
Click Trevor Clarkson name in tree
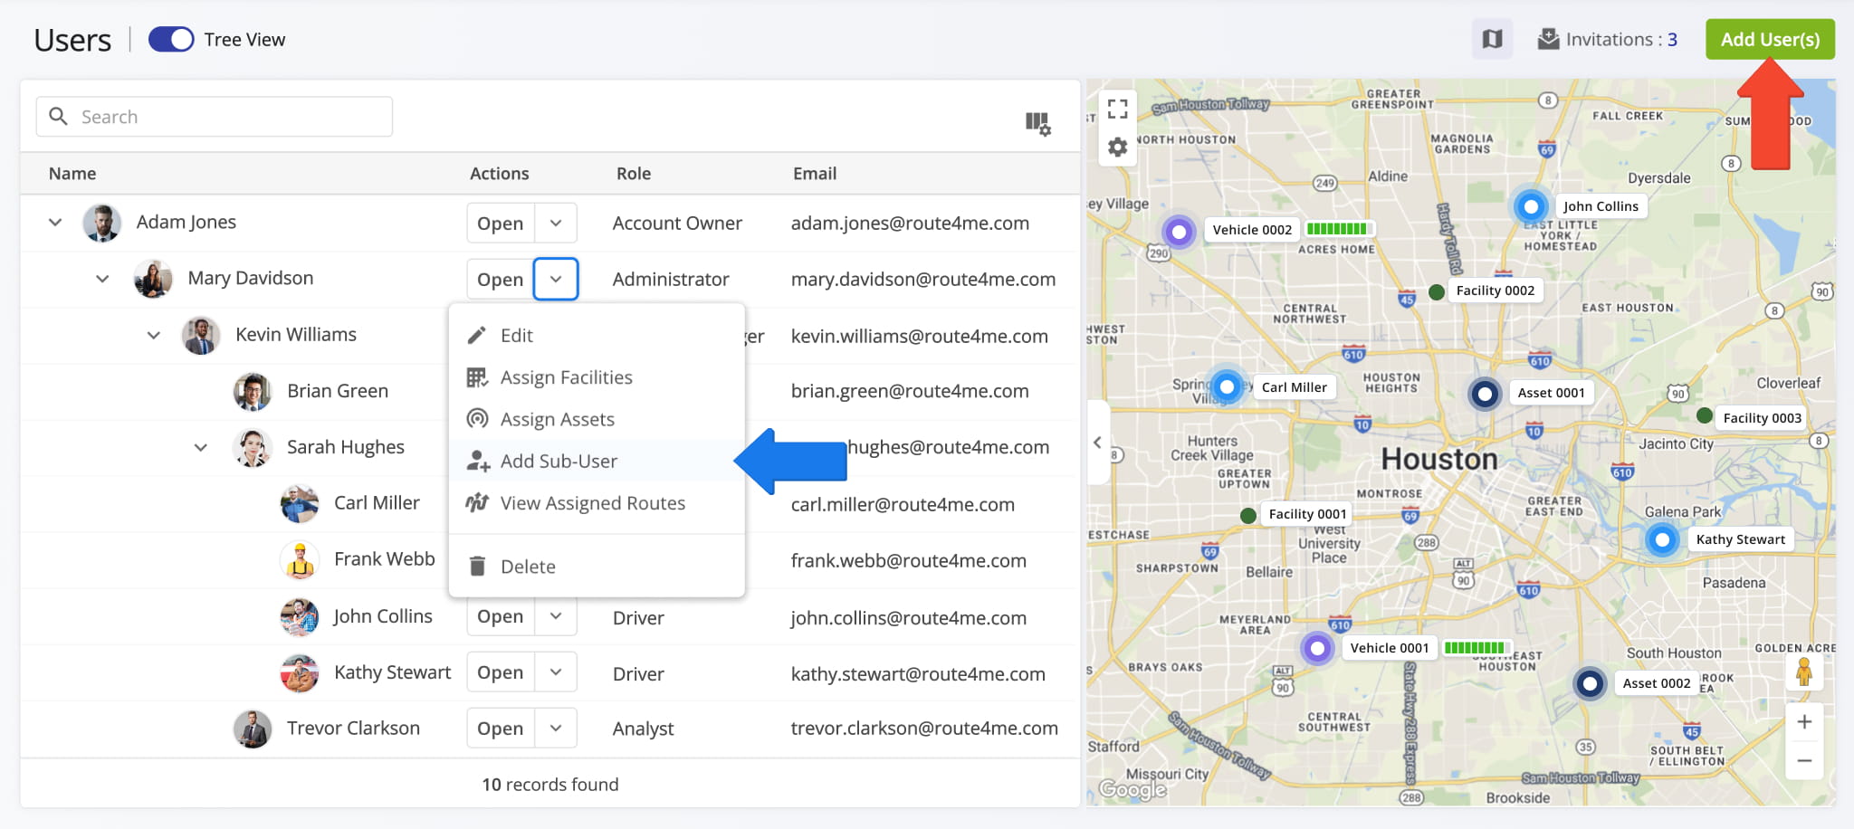353,729
